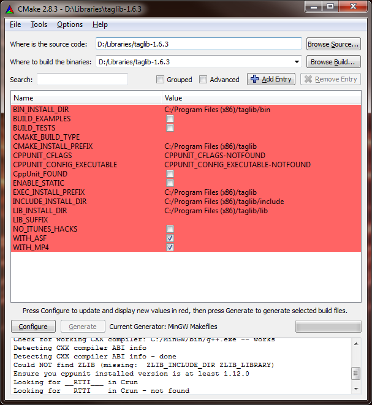Select the CPPUNIT_CFLAGS entry name

42,156
